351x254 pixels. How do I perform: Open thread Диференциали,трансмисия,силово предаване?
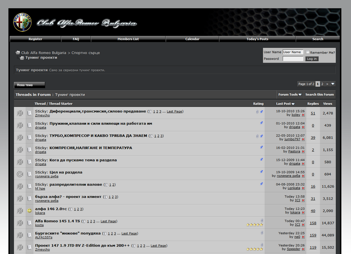pos(97,111)
